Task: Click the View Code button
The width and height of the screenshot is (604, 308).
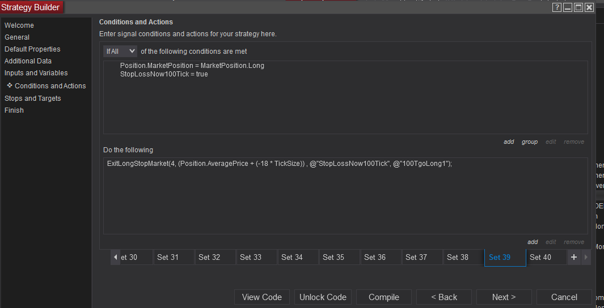Action: click(262, 297)
